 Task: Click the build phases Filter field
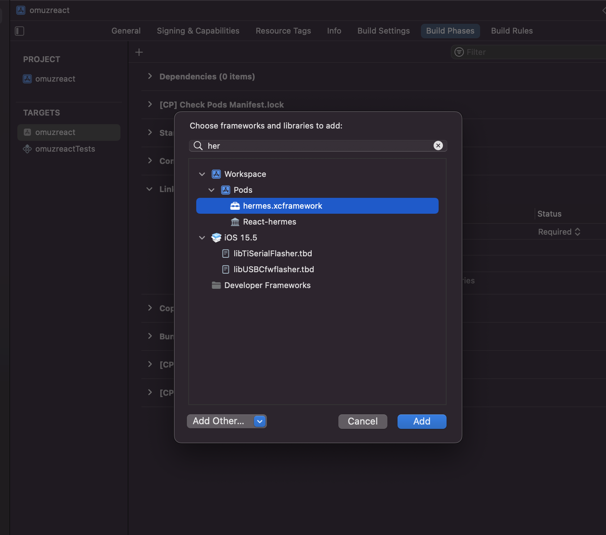(x=528, y=52)
